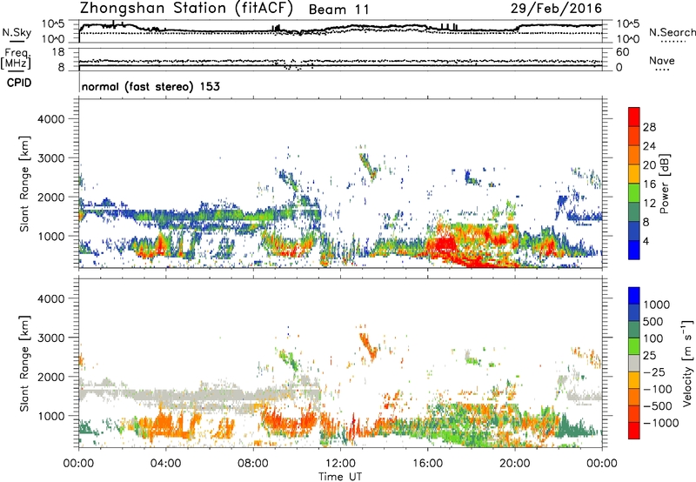Click the 'normal (fast stereo) 153' text
696x482 pixels.
151,87
